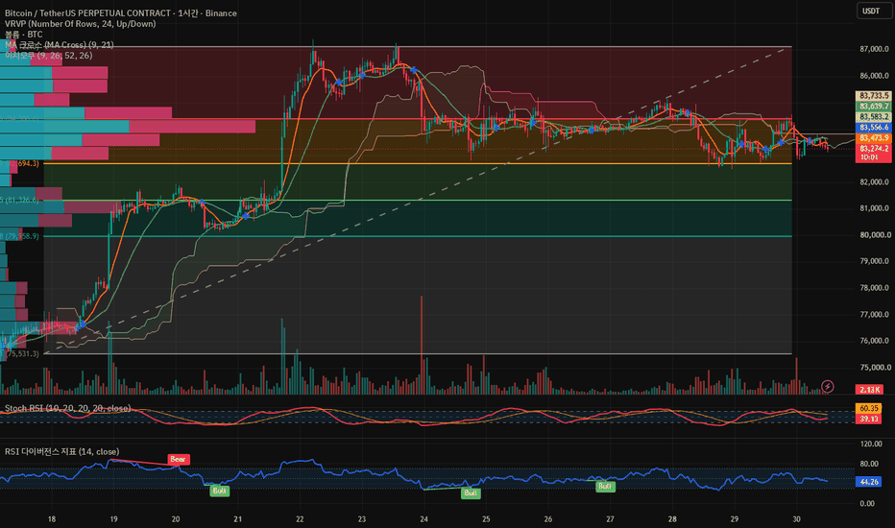Click the 83,733.5 price label
The width and height of the screenshot is (895, 528).
(873, 95)
